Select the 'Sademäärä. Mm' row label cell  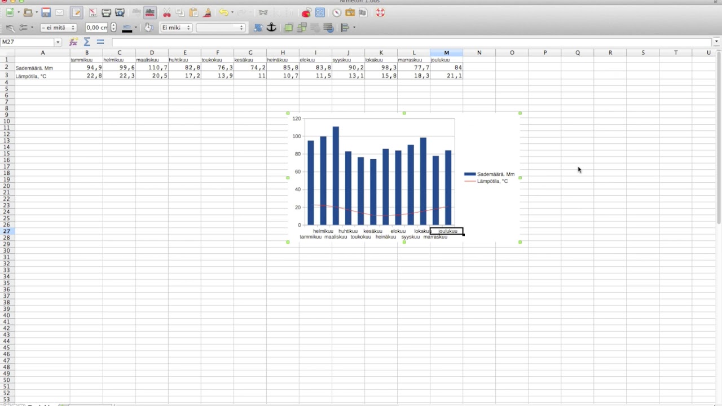(x=42, y=68)
